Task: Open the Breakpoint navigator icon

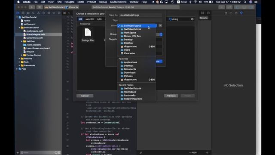Action: pyautogui.click(x=54, y=13)
